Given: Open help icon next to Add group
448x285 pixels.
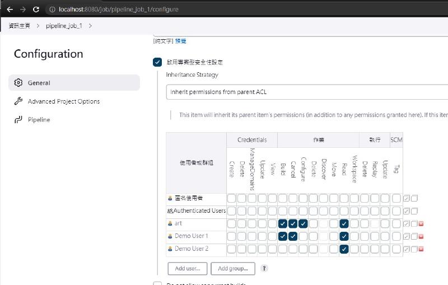Looking at the screenshot, I should [264, 268].
